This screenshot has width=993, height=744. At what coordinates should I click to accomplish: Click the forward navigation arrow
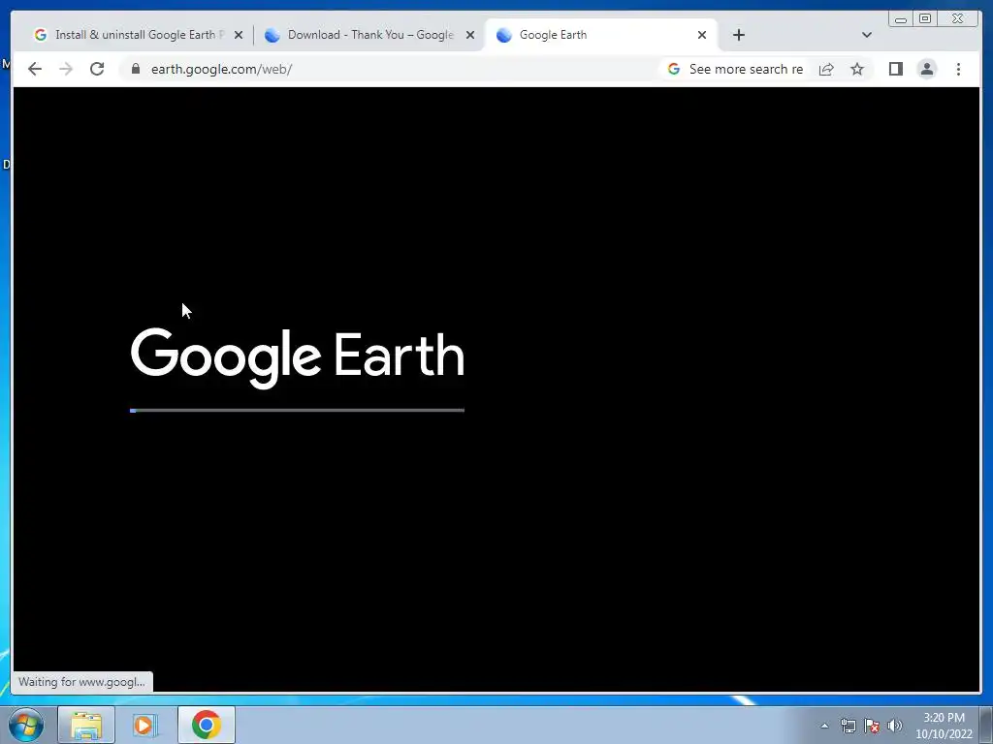coord(66,69)
